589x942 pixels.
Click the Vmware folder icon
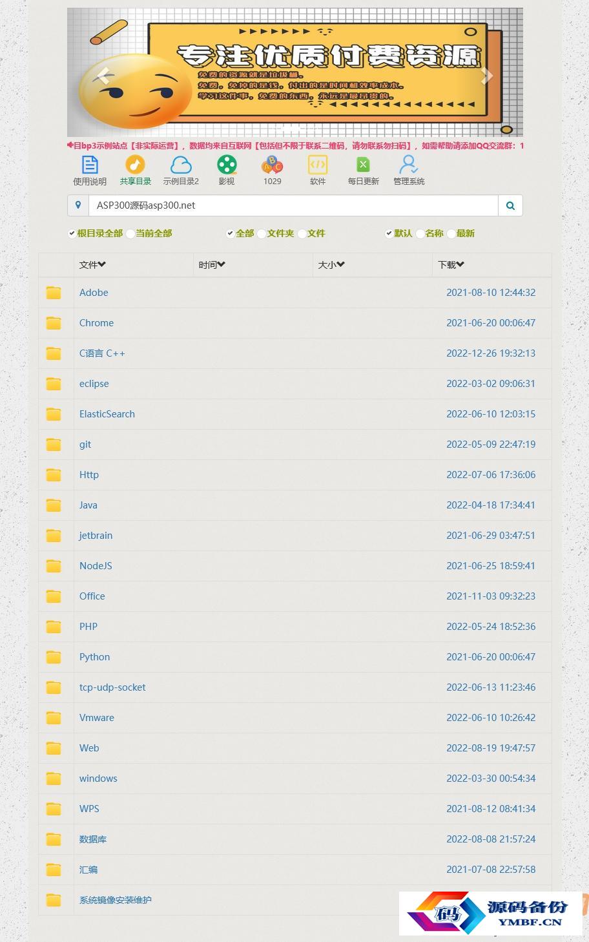click(x=54, y=718)
